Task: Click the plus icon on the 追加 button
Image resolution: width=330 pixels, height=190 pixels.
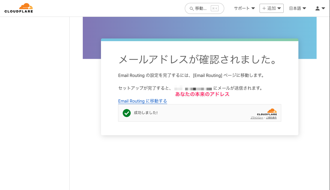Action: 264,8
